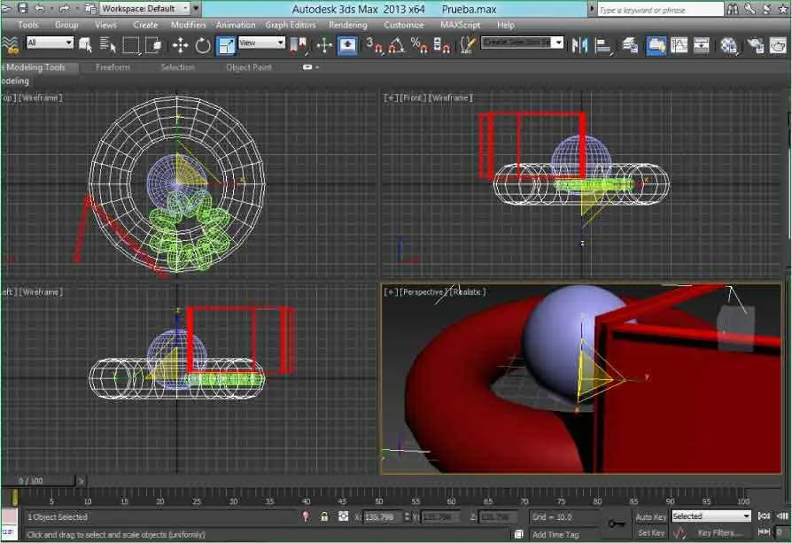This screenshot has height=543, width=792.
Task: Click Select and Manipulate icon
Action: pyautogui.click(x=324, y=45)
